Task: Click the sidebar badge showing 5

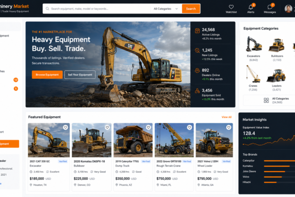Action: pos(16,89)
